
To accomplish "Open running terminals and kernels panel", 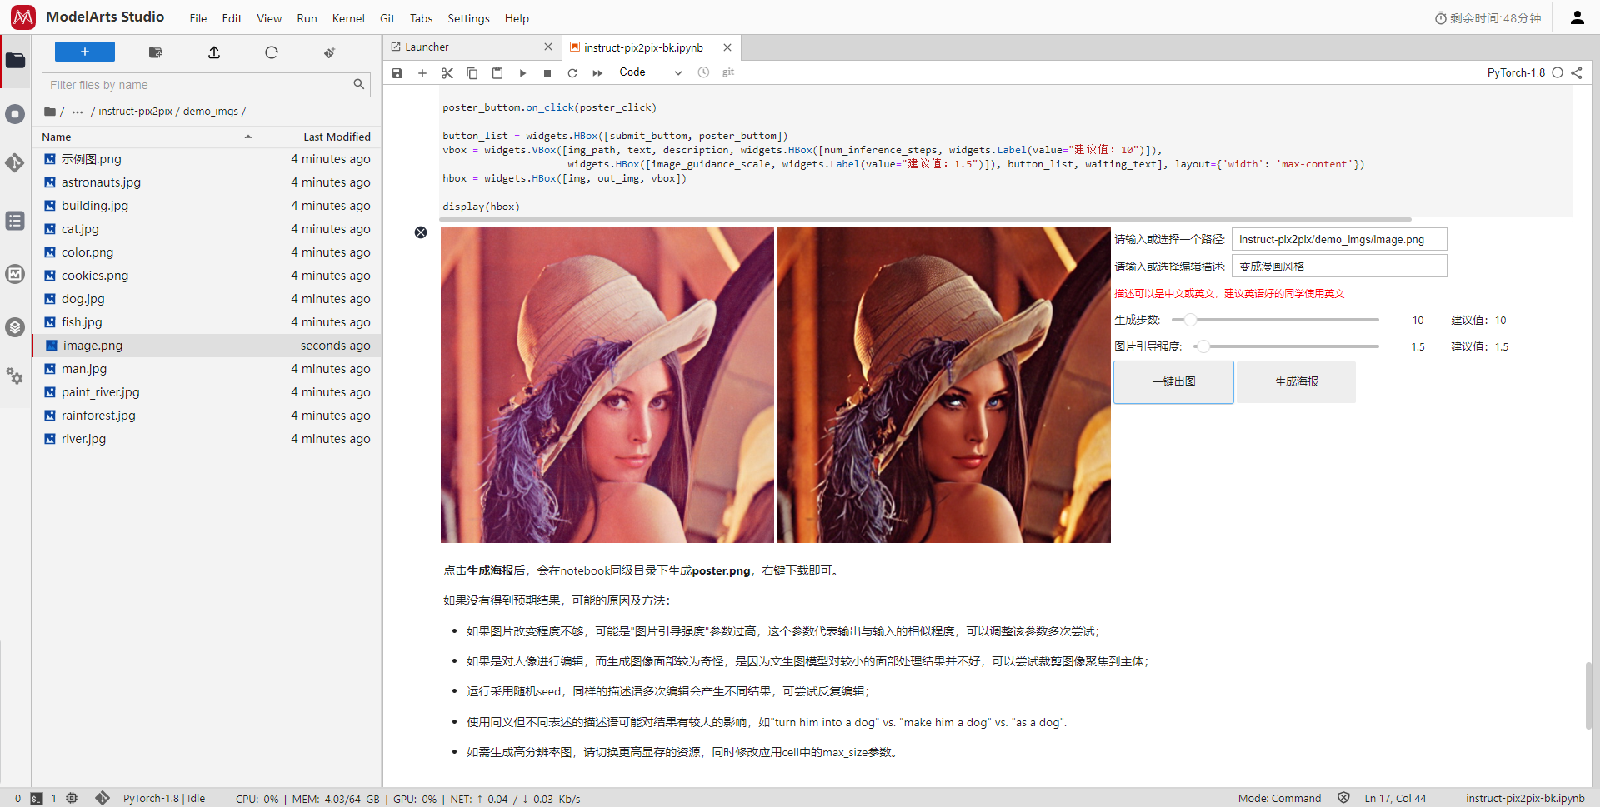I will [15, 114].
